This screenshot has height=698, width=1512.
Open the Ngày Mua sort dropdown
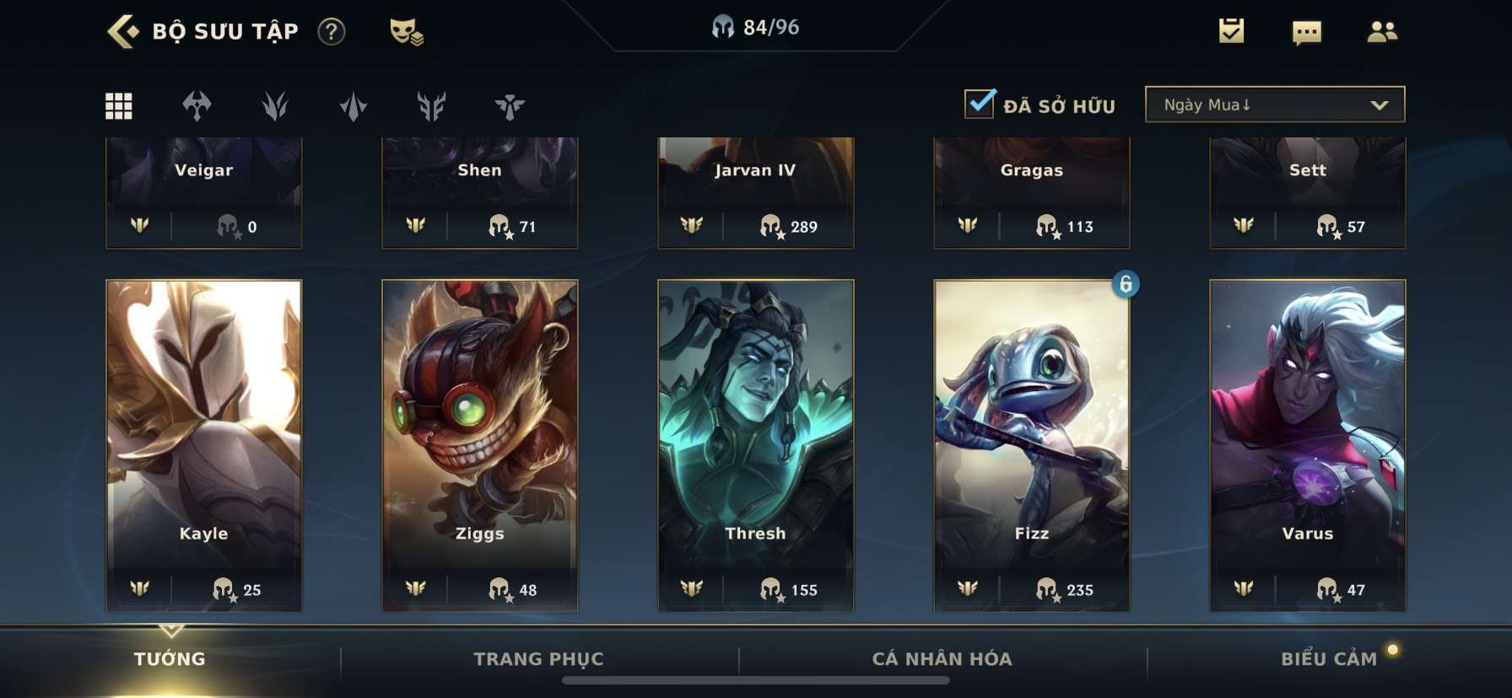pos(1275,105)
